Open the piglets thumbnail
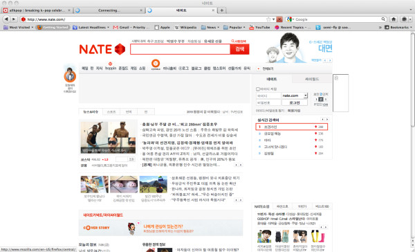415x252 pixels. (x=124, y=184)
